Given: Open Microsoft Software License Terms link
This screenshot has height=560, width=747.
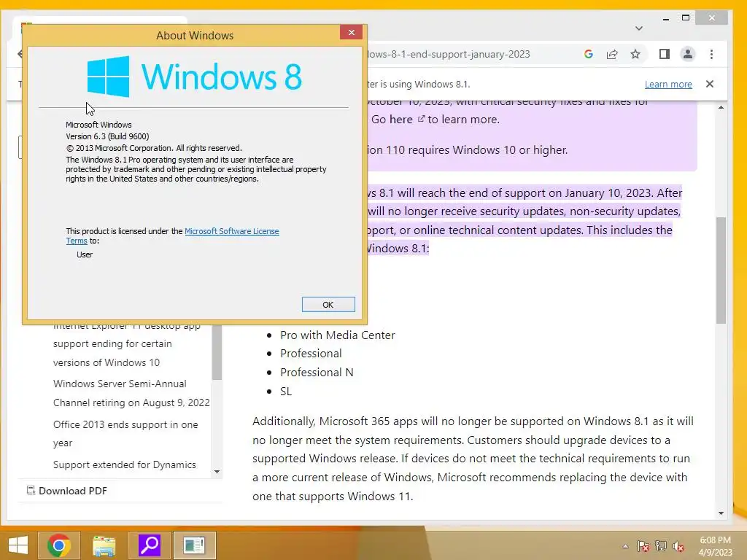Looking at the screenshot, I should [231, 231].
